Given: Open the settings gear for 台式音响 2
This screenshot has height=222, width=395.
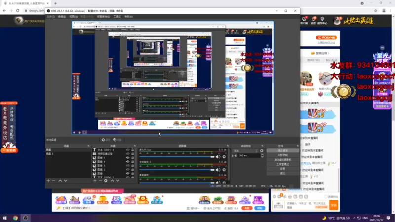Looking at the screenshot, I should tap(224, 170).
